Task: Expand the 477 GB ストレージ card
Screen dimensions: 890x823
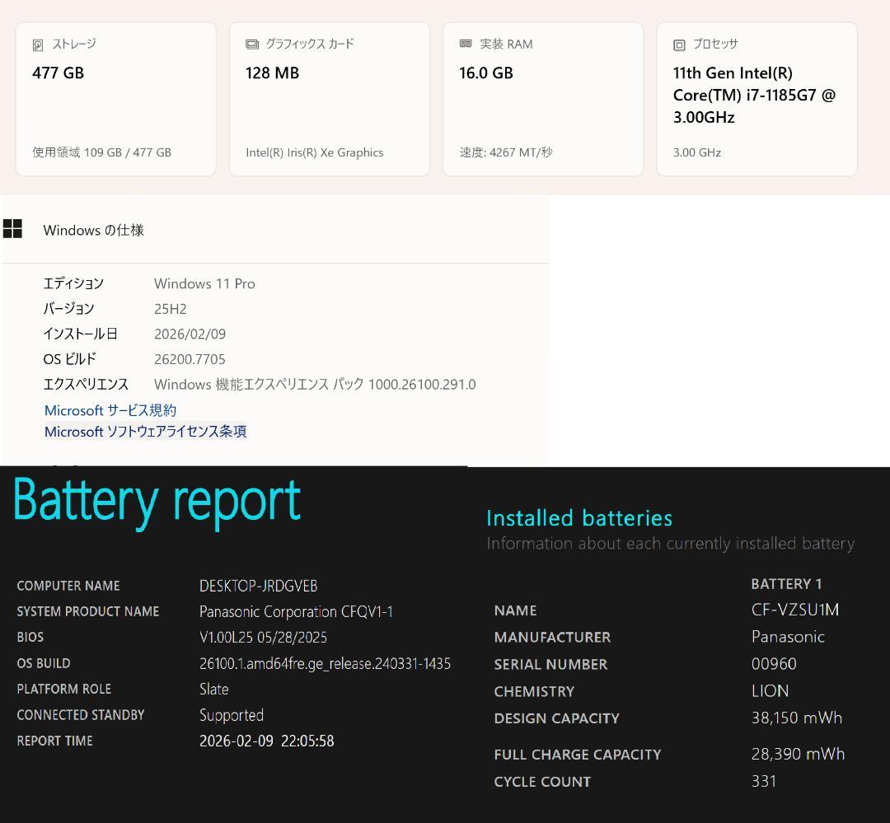Action: click(x=115, y=99)
